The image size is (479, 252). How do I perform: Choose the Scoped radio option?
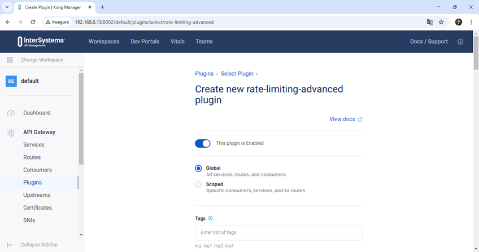[x=198, y=184]
